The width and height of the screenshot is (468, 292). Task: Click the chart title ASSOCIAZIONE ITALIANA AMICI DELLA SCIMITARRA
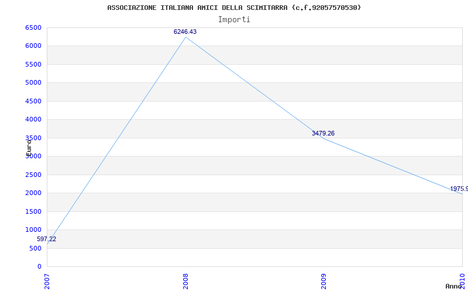tap(234, 8)
